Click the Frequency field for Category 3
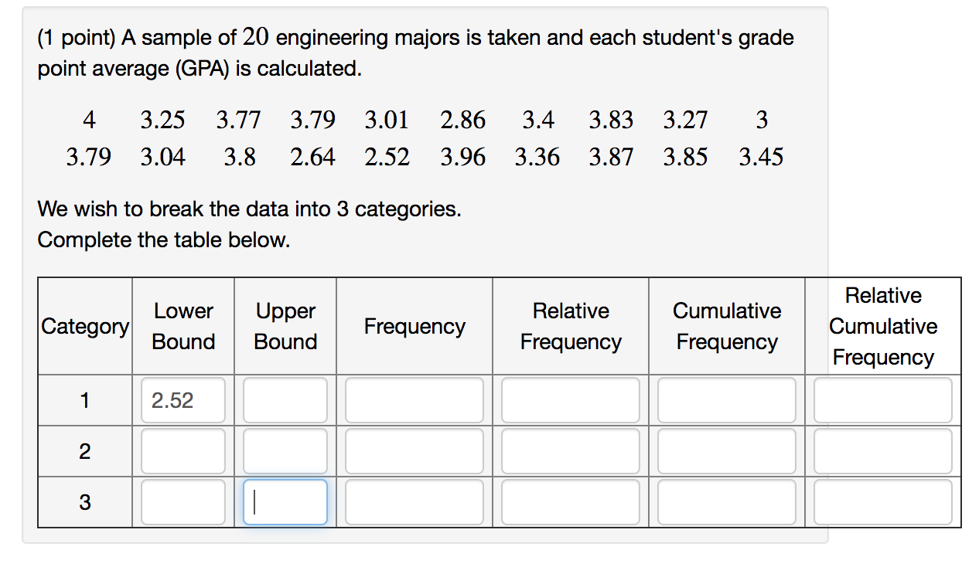This screenshot has height=567, width=979. 414,502
